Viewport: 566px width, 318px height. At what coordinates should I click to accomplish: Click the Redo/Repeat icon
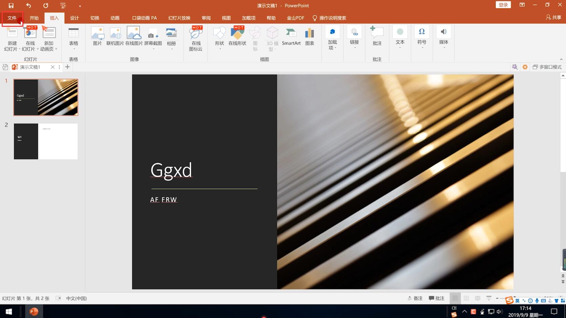tap(45, 5)
